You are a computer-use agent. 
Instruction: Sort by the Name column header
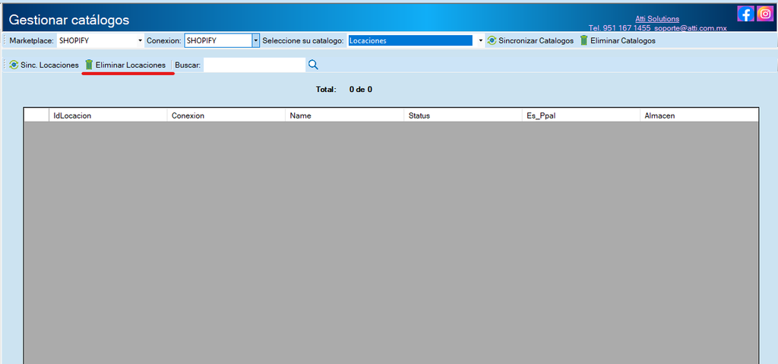tap(345, 116)
